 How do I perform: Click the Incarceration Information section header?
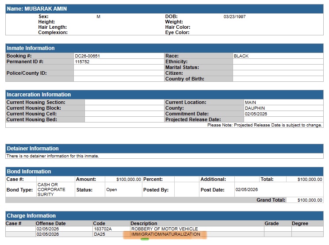click(x=39, y=95)
